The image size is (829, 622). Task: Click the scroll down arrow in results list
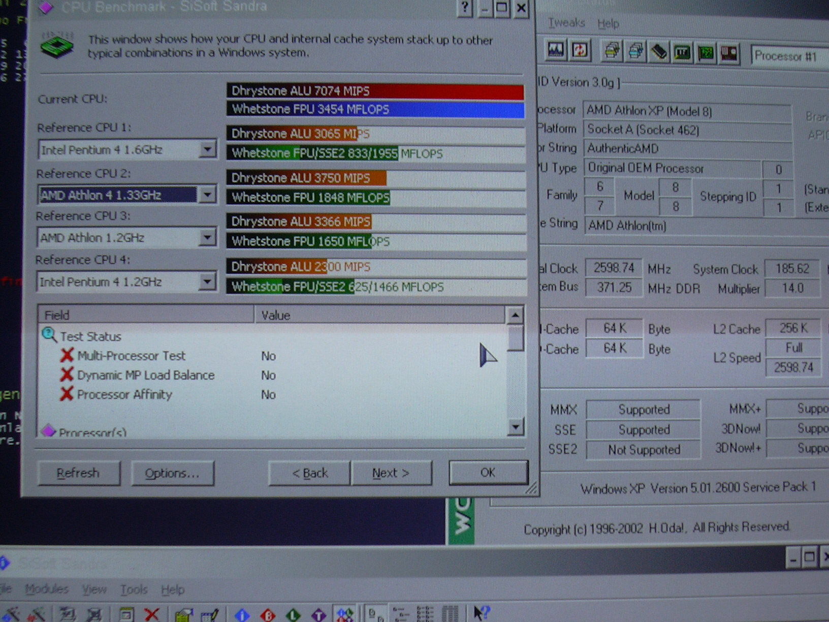tap(515, 427)
